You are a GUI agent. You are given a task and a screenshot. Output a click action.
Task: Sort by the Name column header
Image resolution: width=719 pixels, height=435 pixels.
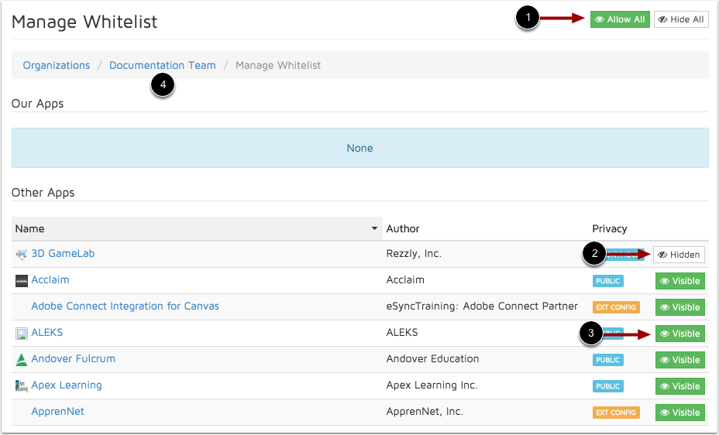[x=197, y=228]
